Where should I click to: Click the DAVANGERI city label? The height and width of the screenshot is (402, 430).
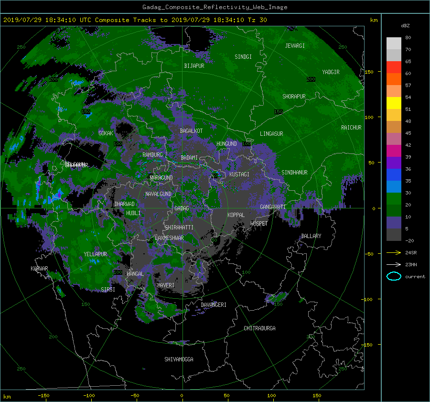(x=214, y=305)
